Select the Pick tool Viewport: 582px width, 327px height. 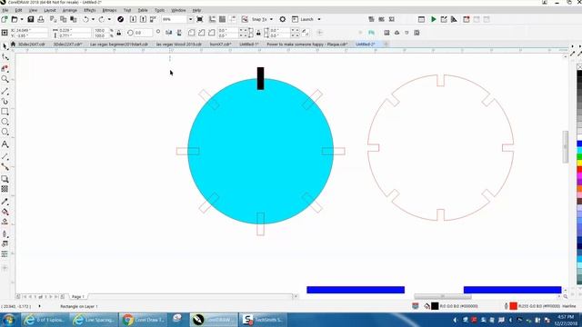(x=5, y=46)
